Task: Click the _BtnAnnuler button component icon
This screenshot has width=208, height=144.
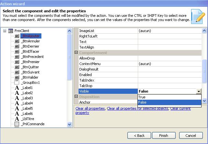Action: click(17, 41)
